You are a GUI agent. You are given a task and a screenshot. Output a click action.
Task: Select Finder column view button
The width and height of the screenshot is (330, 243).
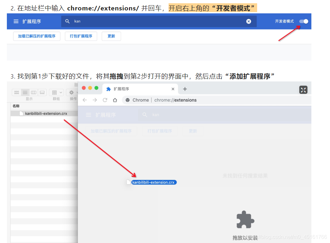pyautogui.click(x=33, y=92)
